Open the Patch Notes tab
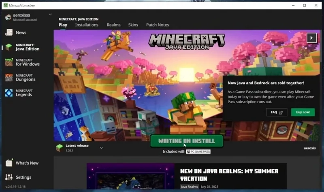 coord(158,25)
